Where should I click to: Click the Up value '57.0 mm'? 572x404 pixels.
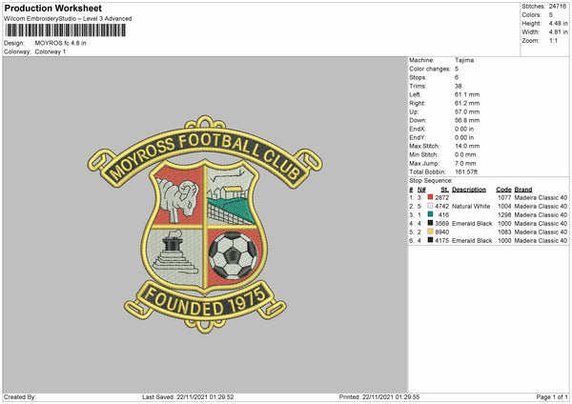tap(467, 111)
